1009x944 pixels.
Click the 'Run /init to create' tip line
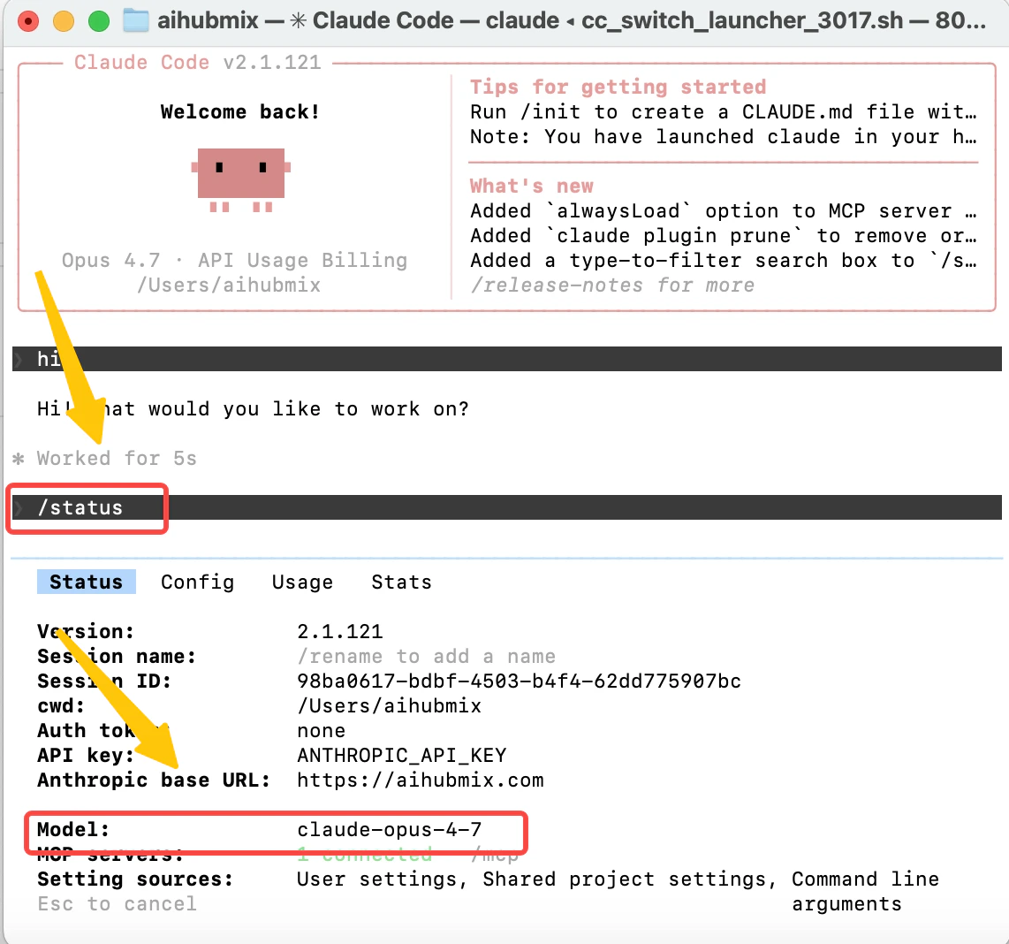point(724,111)
